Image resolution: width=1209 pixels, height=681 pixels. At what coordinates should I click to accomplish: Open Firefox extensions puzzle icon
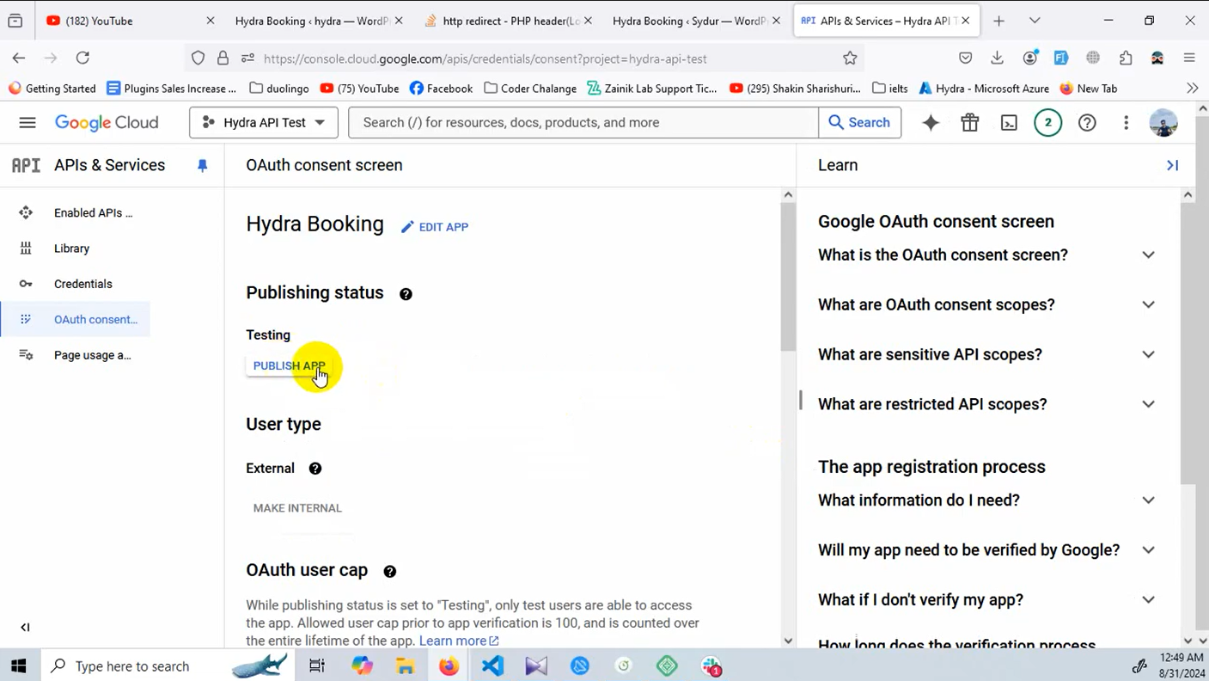pyautogui.click(x=1126, y=58)
